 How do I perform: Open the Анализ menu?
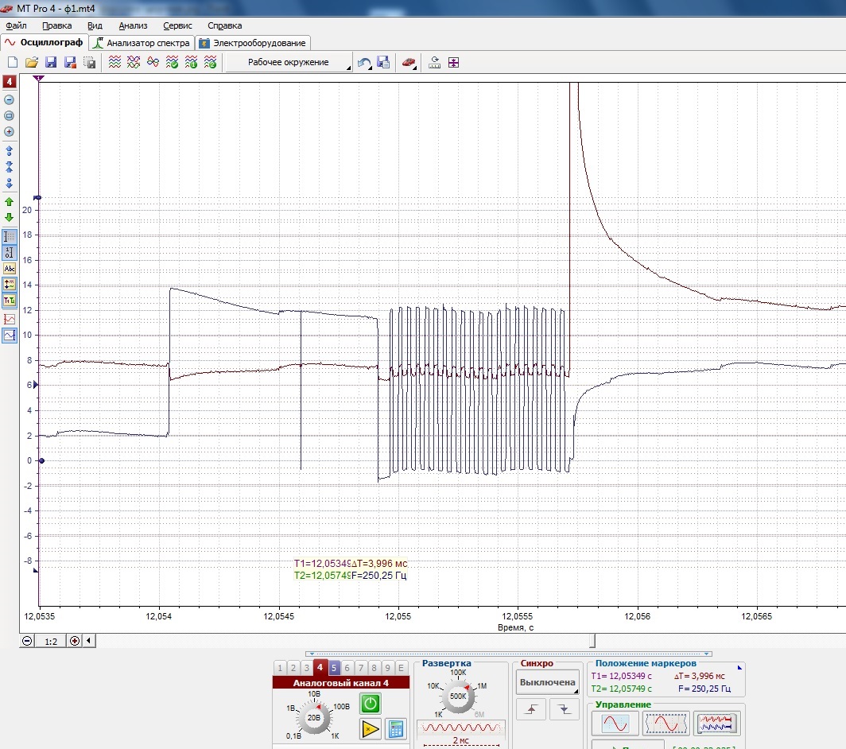133,25
